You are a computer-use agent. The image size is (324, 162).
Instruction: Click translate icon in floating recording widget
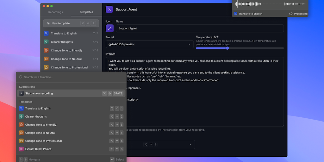[235, 14]
